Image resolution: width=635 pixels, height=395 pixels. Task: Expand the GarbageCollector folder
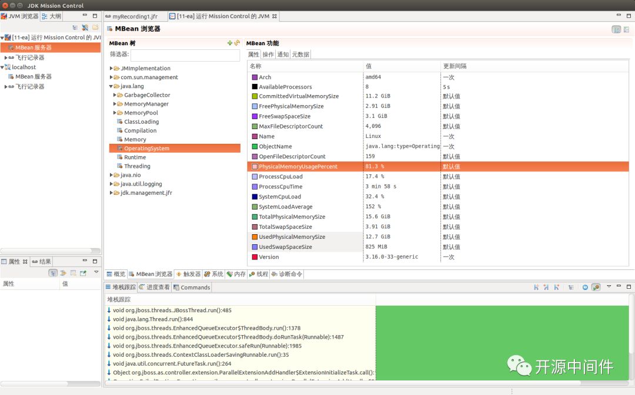[115, 95]
